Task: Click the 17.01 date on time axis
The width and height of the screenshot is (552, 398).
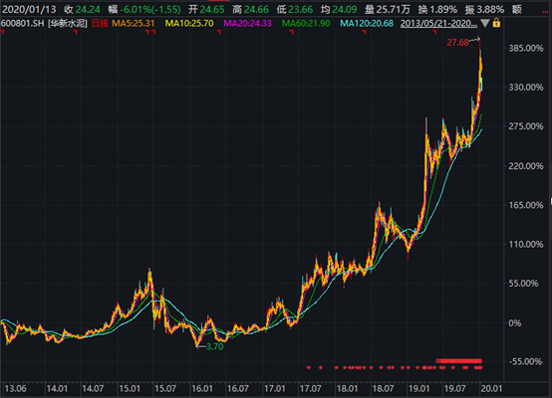Action: click(x=275, y=388)
